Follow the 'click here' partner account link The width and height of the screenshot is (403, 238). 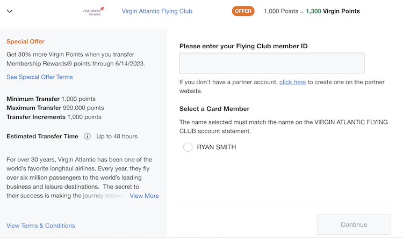(292, 82)
